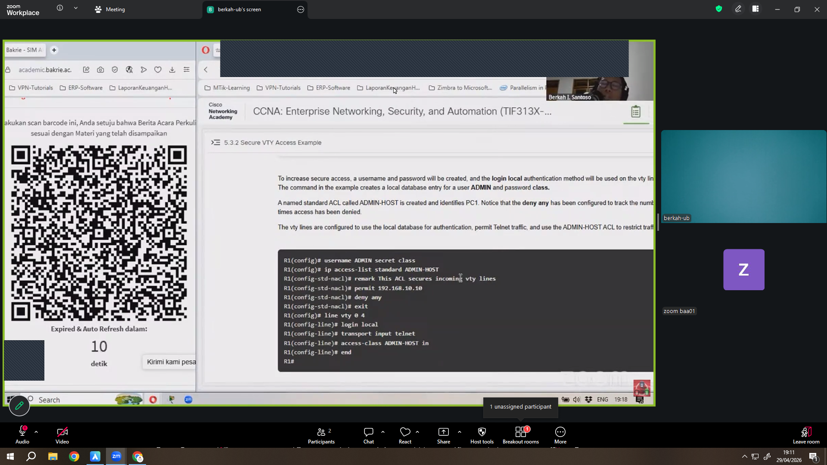Click the clipboard icon beside the CCNA title
The height and width of the screenshot is (465, 827).
tap(636, 112)
